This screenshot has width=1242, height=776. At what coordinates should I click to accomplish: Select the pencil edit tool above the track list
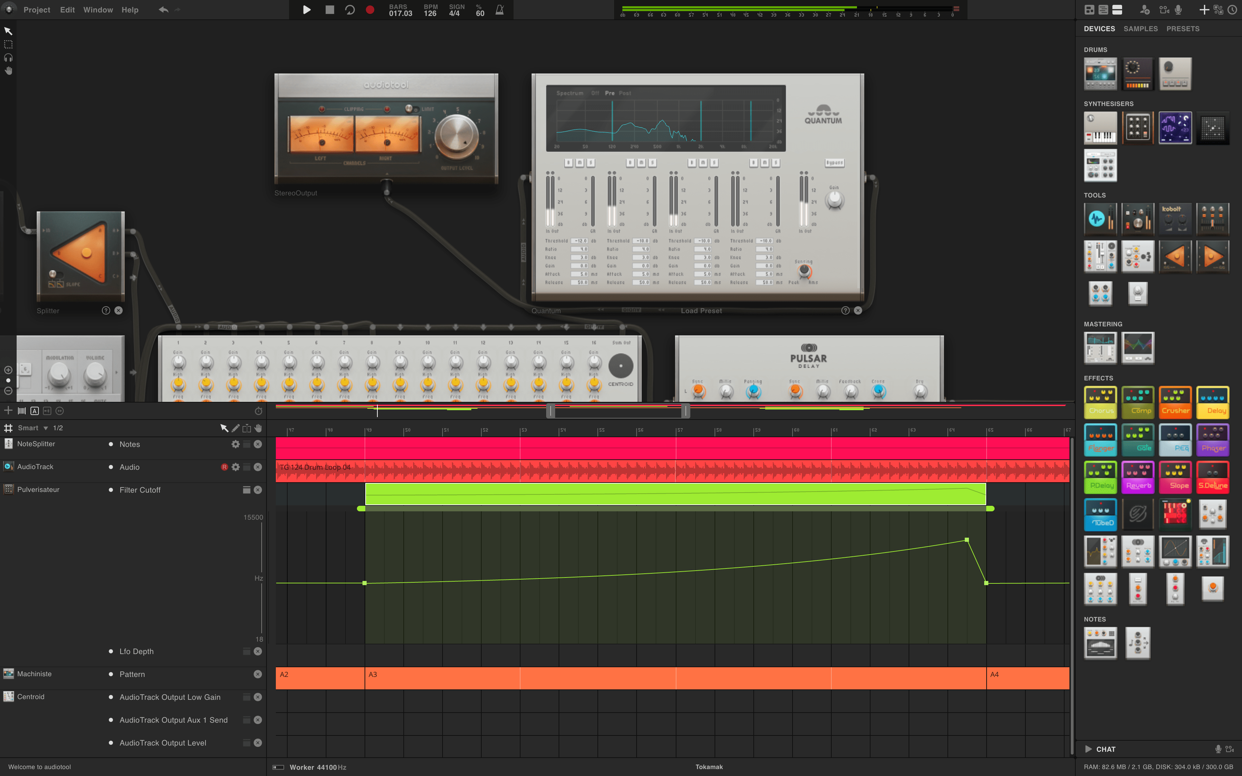click(236, 427)
